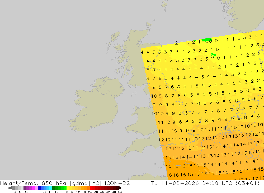264x193 pixels.
Task: Click the '[gdmp]' unit label
Action: (x=79, y=183)
